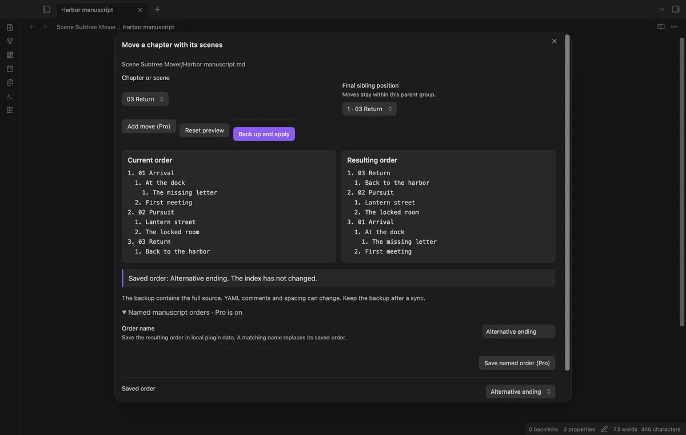
Task: Click the main pane's right-edge scrollbar
Action: pos(682,182)
